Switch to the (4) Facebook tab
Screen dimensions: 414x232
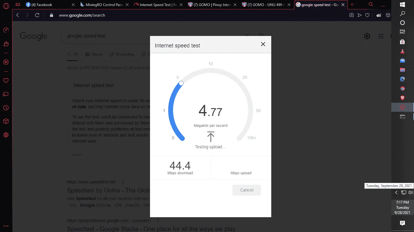[x=50, y=5]
